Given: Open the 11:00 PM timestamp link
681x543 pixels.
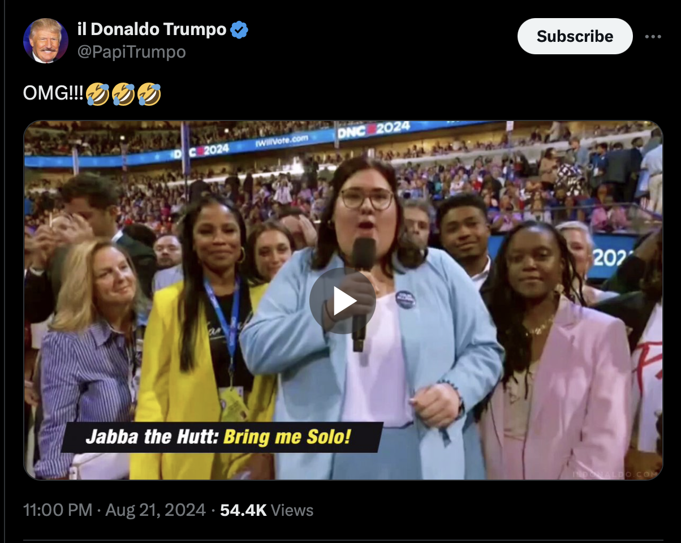Looking at the screenshot, I should [x=57, y=510].
